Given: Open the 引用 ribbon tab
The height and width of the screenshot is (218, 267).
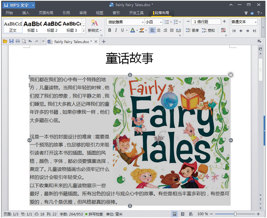Looking at the screenshot, I should [66, 13].
